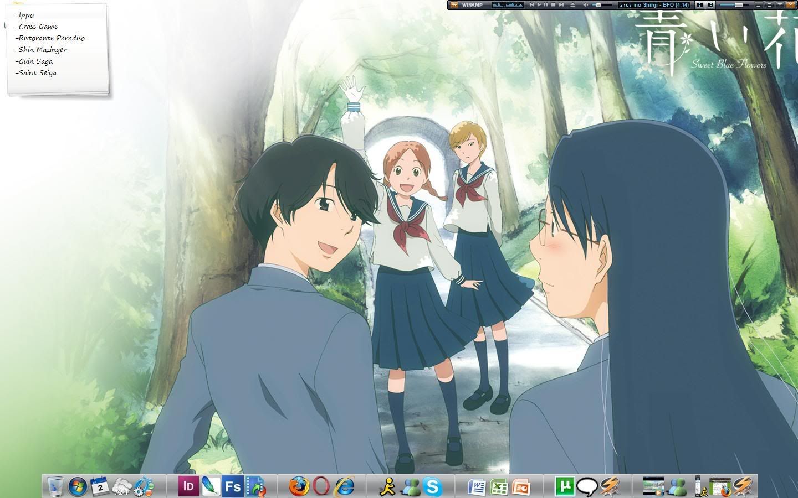Launch PowerPoint from the dock
Image resolution: width=798 pixels, height=498 pixels.
point(521,487)
